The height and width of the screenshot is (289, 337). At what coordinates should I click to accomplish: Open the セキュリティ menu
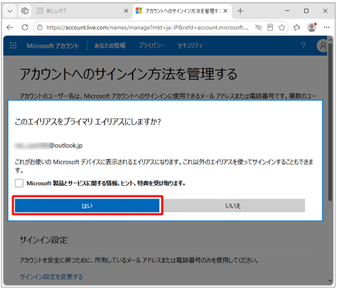pyautogui.click(x=190, y=46)
